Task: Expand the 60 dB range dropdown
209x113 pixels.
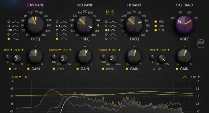Action: click(x=16, y=77)
